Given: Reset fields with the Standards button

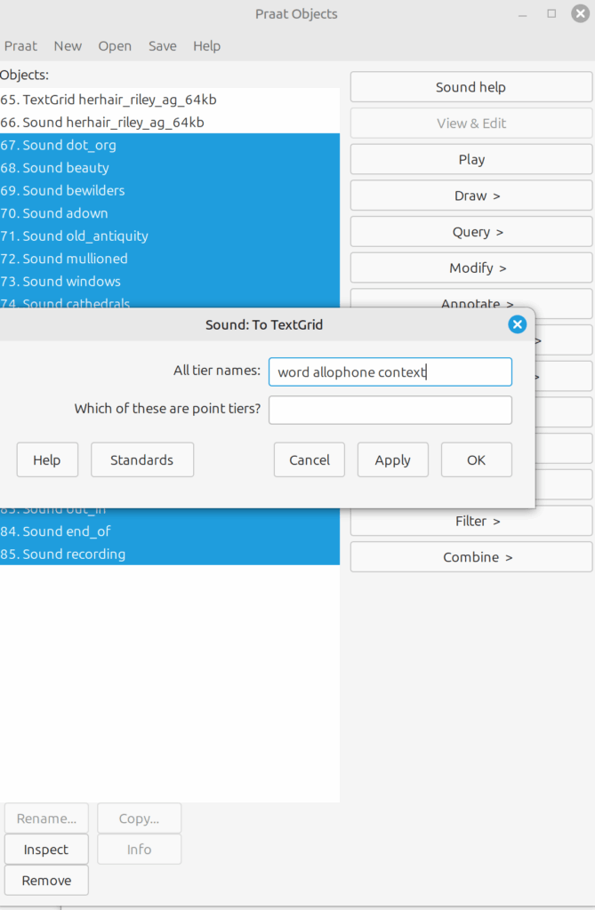Looking at the screenshot, I should coord(141,459).
